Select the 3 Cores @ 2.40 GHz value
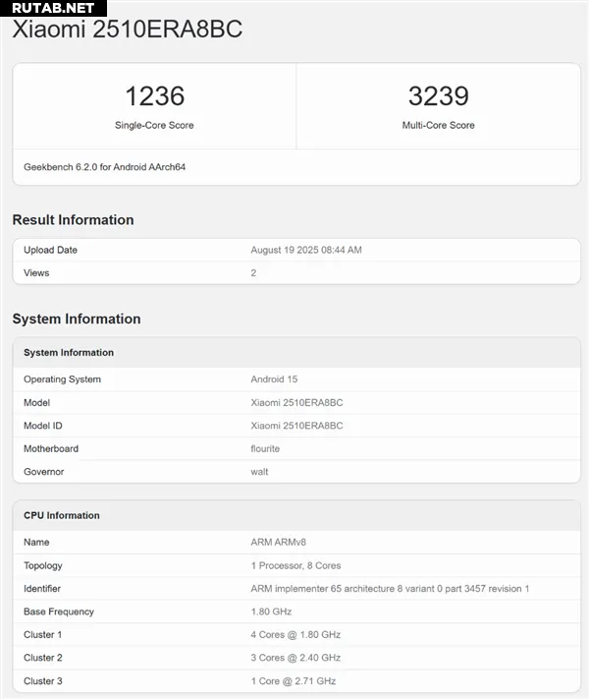This screenshot has width=589, height=699. (295, 658)
